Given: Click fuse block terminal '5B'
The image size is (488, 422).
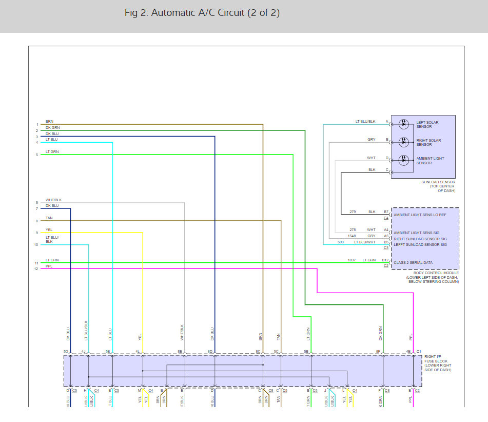Looking at the screenshot, I should [x=306, y=352].
